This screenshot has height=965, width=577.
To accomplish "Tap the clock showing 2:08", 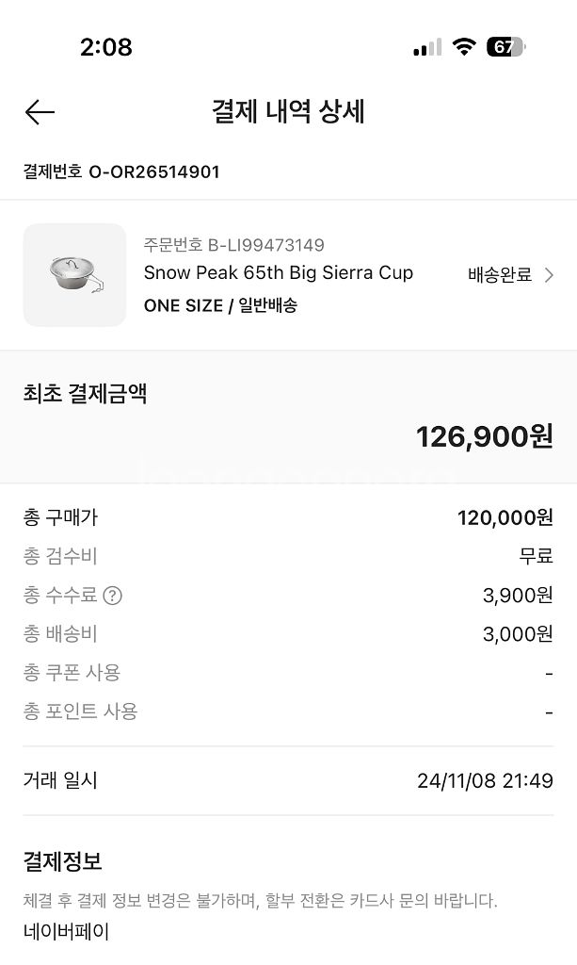I will coord(107,46).
